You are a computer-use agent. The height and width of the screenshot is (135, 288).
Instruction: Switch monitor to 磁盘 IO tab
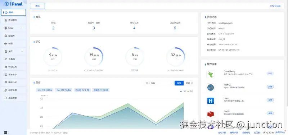point(189,83)
